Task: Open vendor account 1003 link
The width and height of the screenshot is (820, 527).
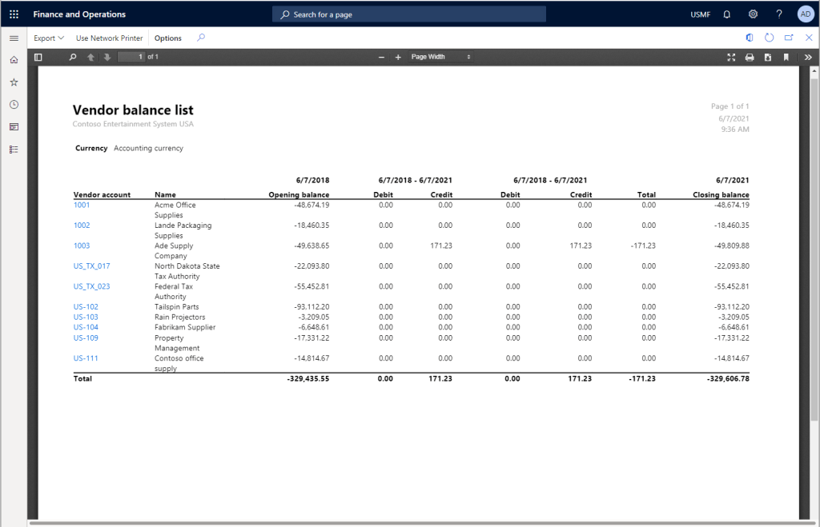Action: coord(82,246)
